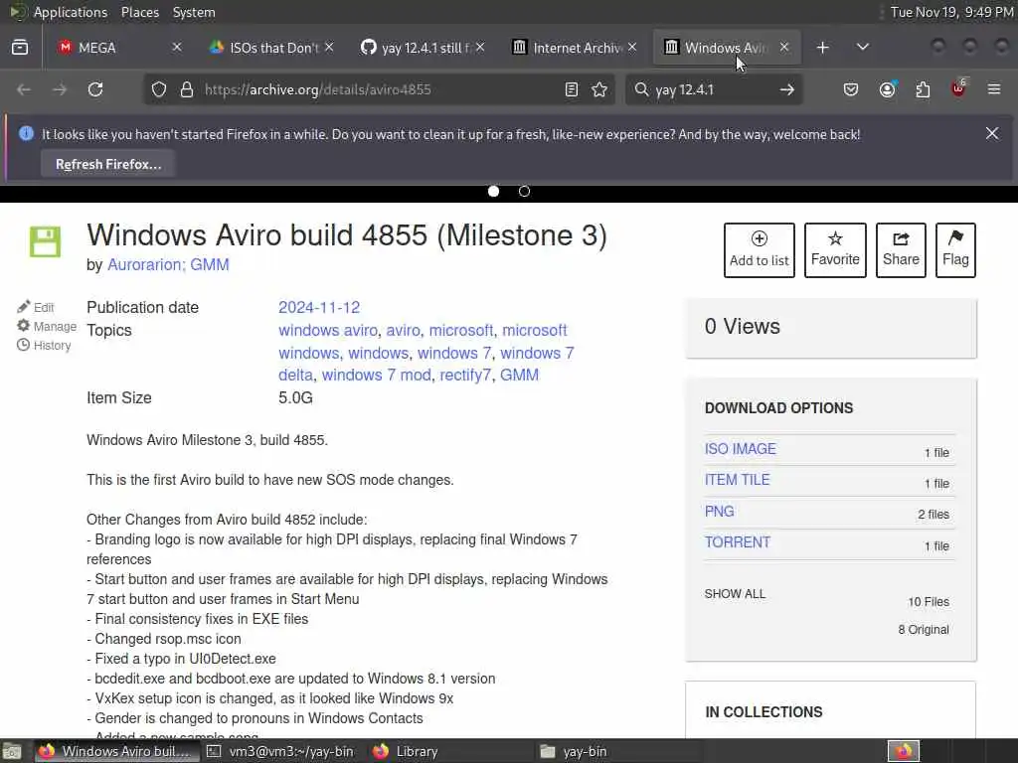Open the Aurorarion; GMM author link
Viewport: 1018px width, 763px height.
tap(168, 264)
